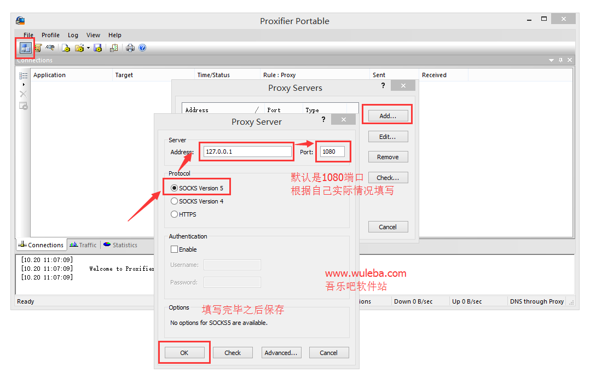
Task: Cancel the Proxy Server dialog
Action: tap(329, 353)
